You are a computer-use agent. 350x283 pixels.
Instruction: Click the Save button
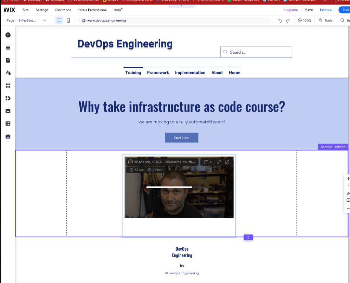tap(309, 10)
